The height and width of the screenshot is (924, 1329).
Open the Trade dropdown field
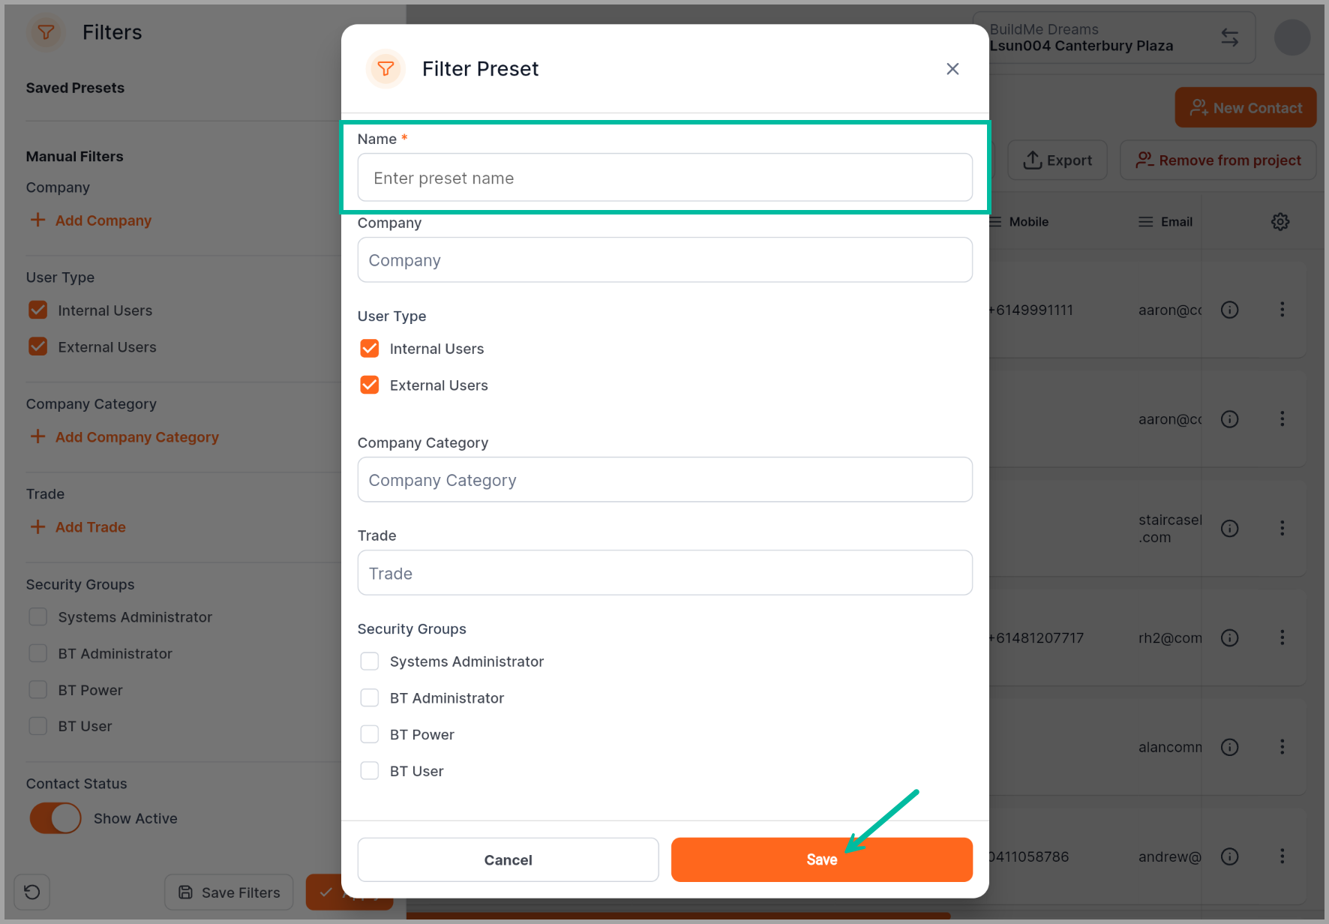tap(664, 573)
